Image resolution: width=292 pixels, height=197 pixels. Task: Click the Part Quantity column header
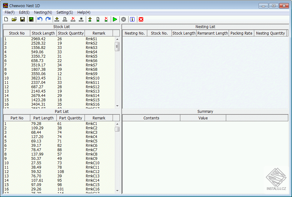71,118
